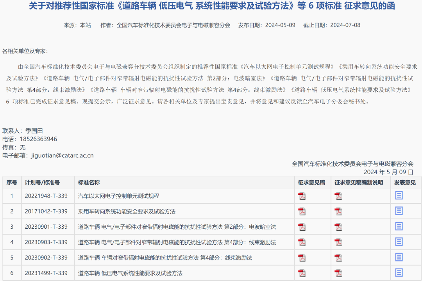Click the comment icon for 20231499-T-339
This screenshot has height=281, width=422.
tap(399, 274)
